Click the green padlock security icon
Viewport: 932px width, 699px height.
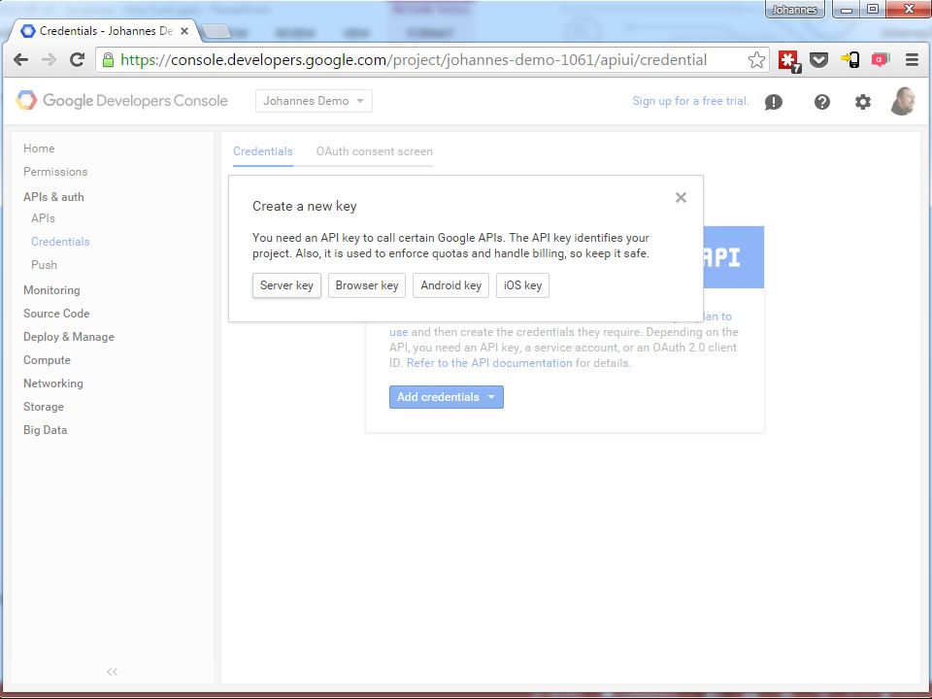point(108,59)
